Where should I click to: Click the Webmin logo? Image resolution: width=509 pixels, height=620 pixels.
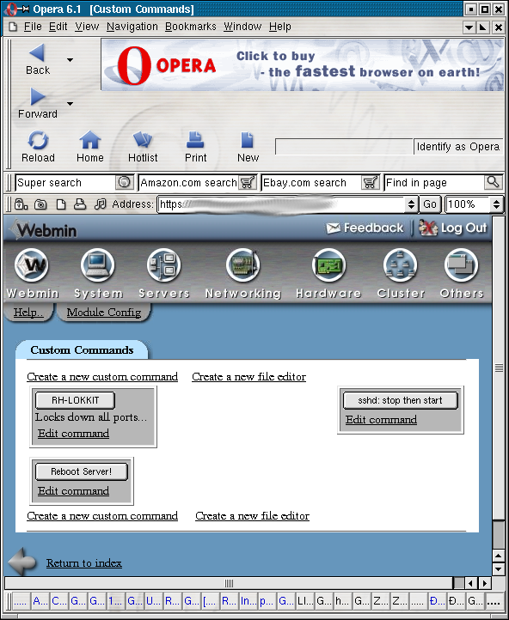44,229
